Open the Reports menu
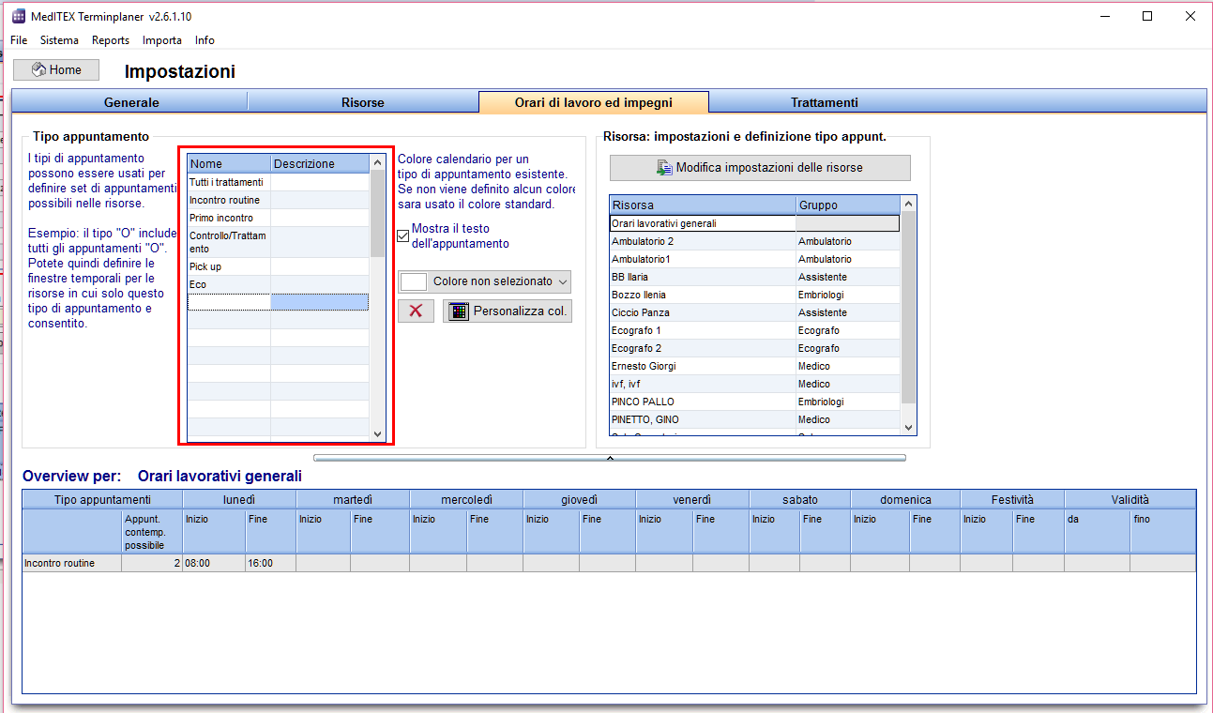Viewport: 1213px width, 713px height. click(x=111, y=40)
